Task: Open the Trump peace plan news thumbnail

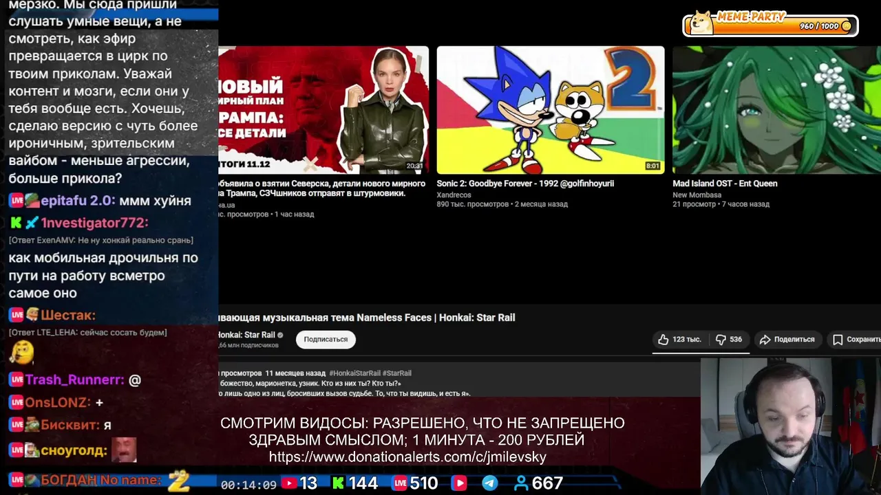Action: pyautogui.click(x=323, y=110)
